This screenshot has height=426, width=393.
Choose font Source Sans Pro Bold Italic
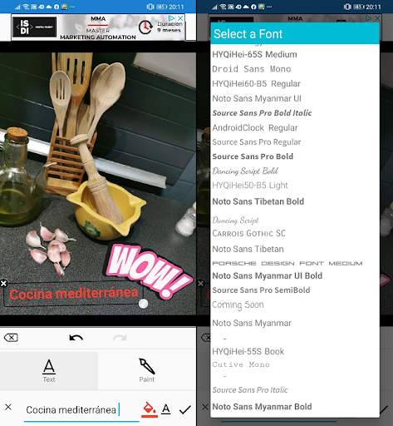pos(262,113)
